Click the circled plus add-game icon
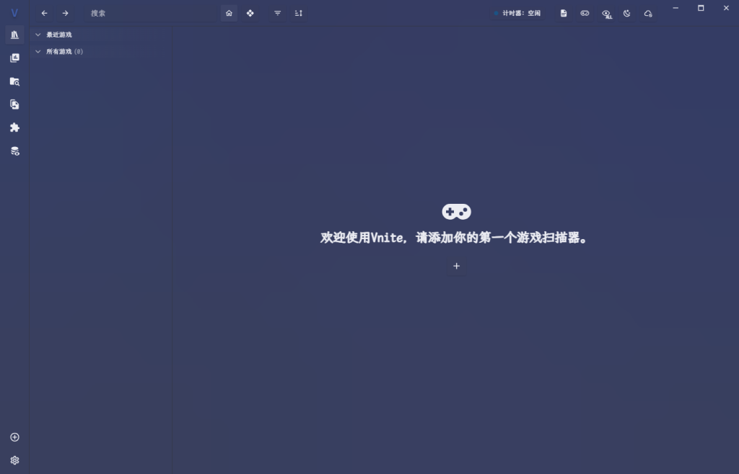 pos(14,437)
